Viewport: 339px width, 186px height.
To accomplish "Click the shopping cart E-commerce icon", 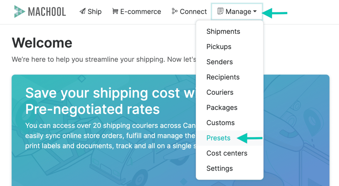I will pos(115,11).
